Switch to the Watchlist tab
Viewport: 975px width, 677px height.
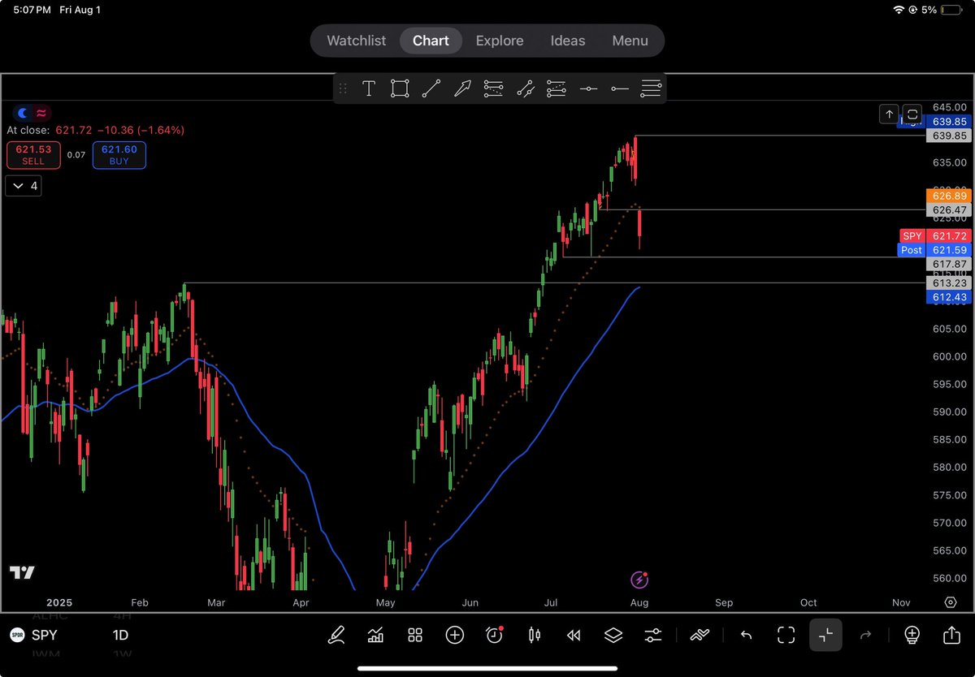click(357, 41)
